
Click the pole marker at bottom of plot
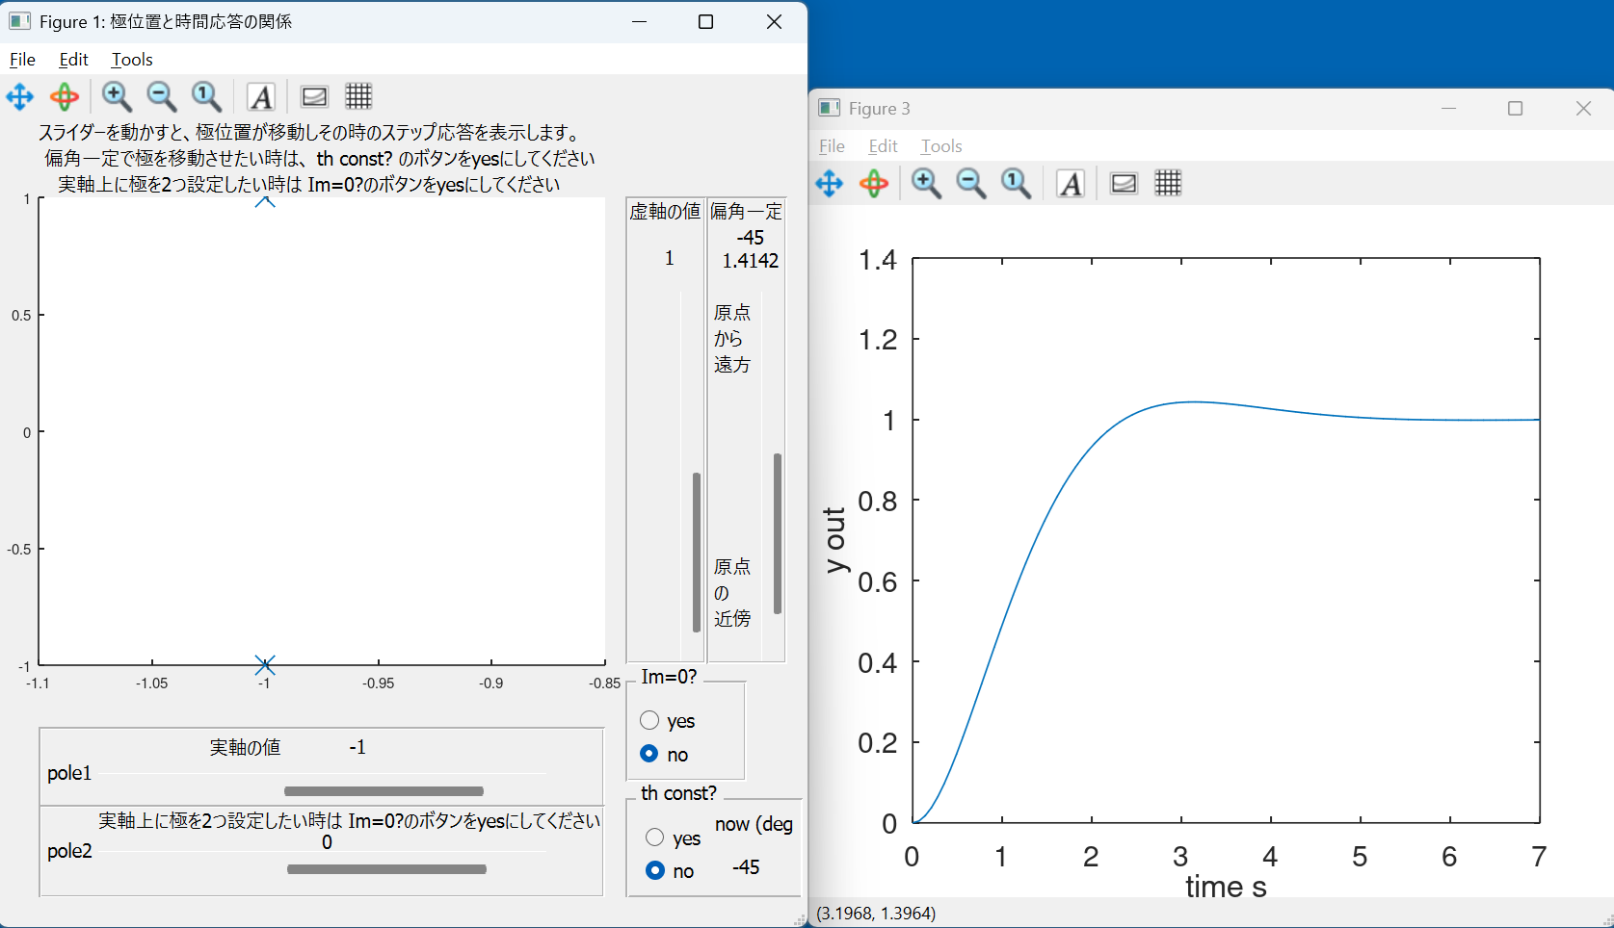tap(265, 665)
